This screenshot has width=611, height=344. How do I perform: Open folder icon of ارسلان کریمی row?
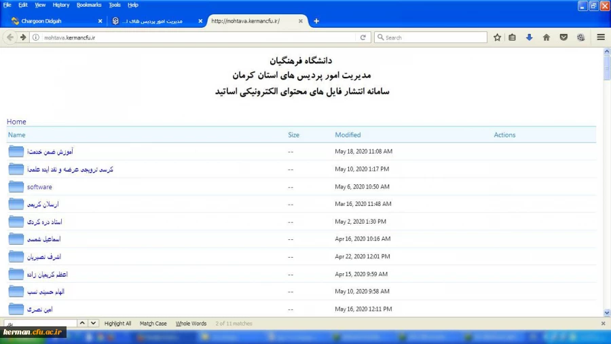[x=16, y=204]
